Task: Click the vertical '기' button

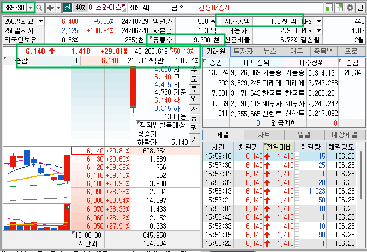Action: 194,140
